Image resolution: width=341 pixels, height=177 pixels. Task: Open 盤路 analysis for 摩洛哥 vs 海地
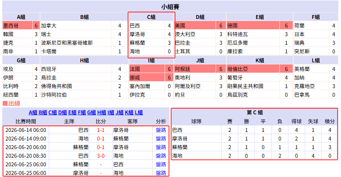coord(161,173)
